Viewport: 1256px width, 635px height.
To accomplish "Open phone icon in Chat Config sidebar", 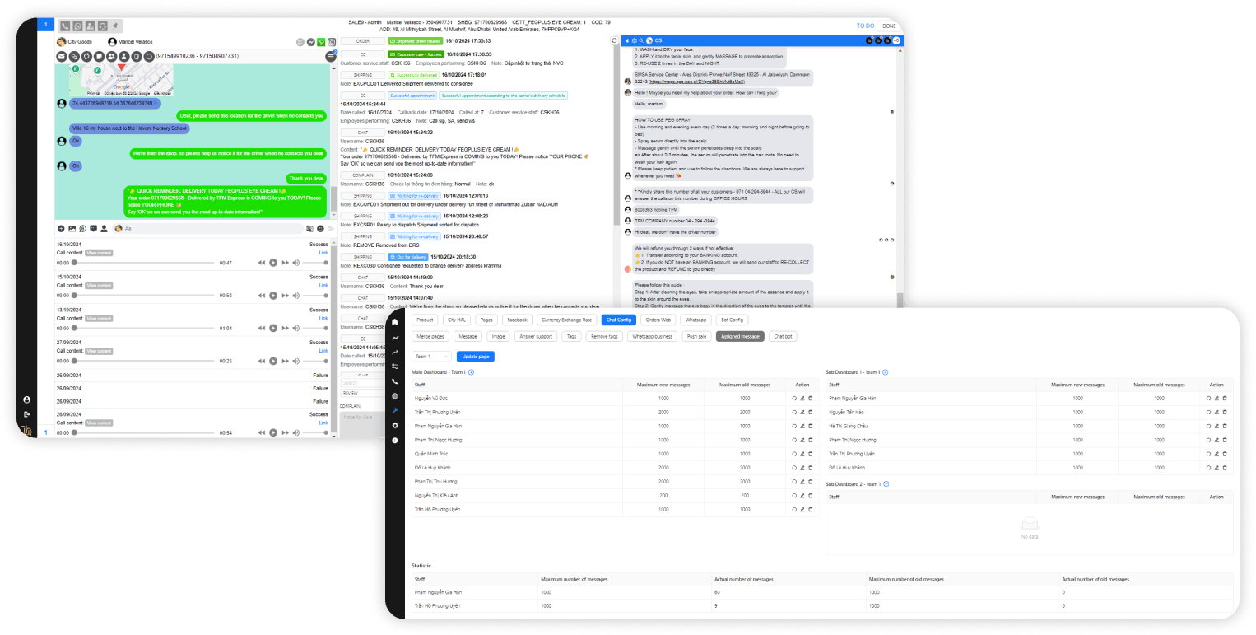I will point(395,381).
